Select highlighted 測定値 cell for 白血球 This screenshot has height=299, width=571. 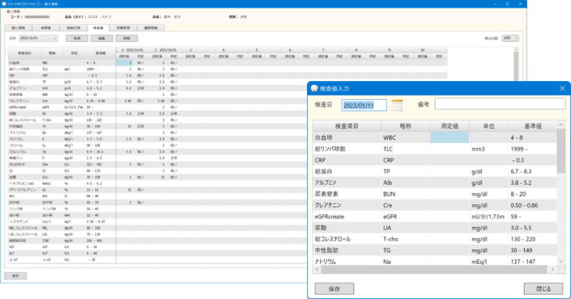(x=449, y=137)
